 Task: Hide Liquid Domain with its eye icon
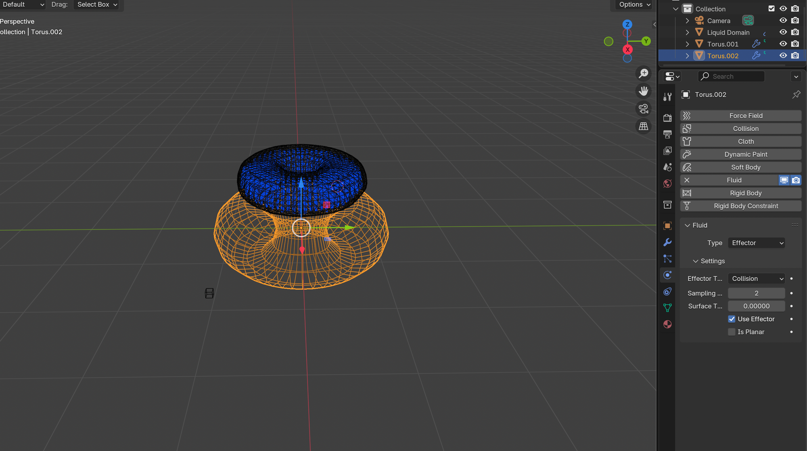(783, 32)
